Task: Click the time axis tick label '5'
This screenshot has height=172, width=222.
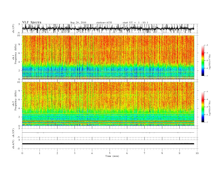Action: [110, 153]
